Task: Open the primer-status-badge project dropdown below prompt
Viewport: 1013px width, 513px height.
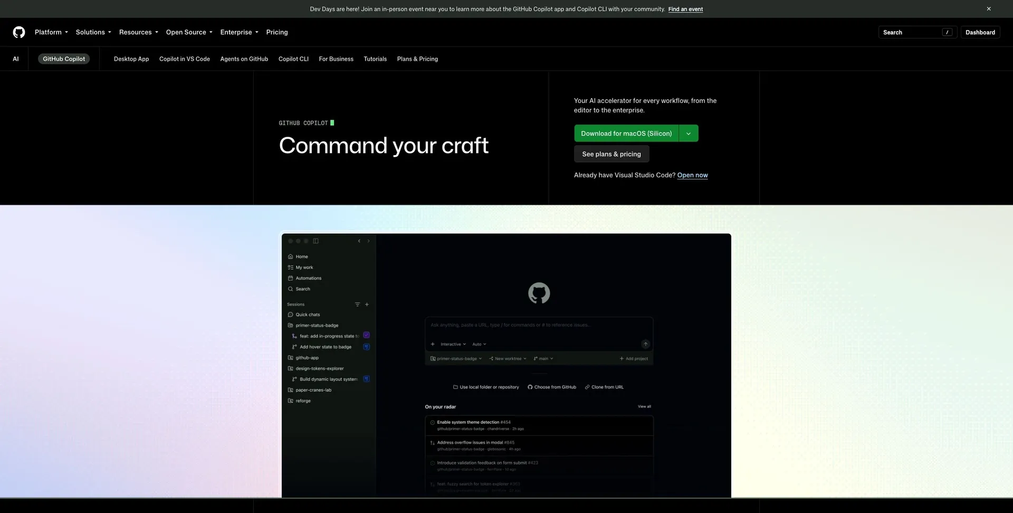Action: coord(456,359)
